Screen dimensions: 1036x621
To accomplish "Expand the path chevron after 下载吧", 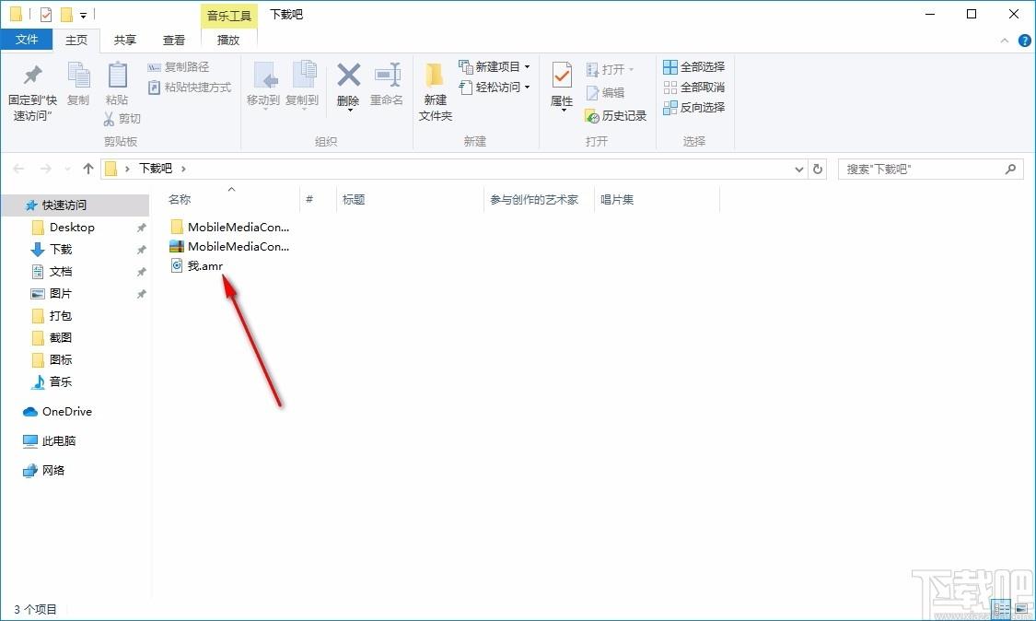I will 183,169.
